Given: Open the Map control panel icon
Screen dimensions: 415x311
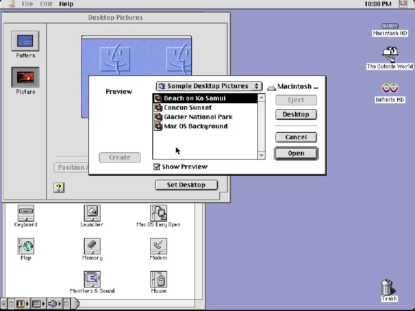Looking at the screenshot, I should 26,246.
